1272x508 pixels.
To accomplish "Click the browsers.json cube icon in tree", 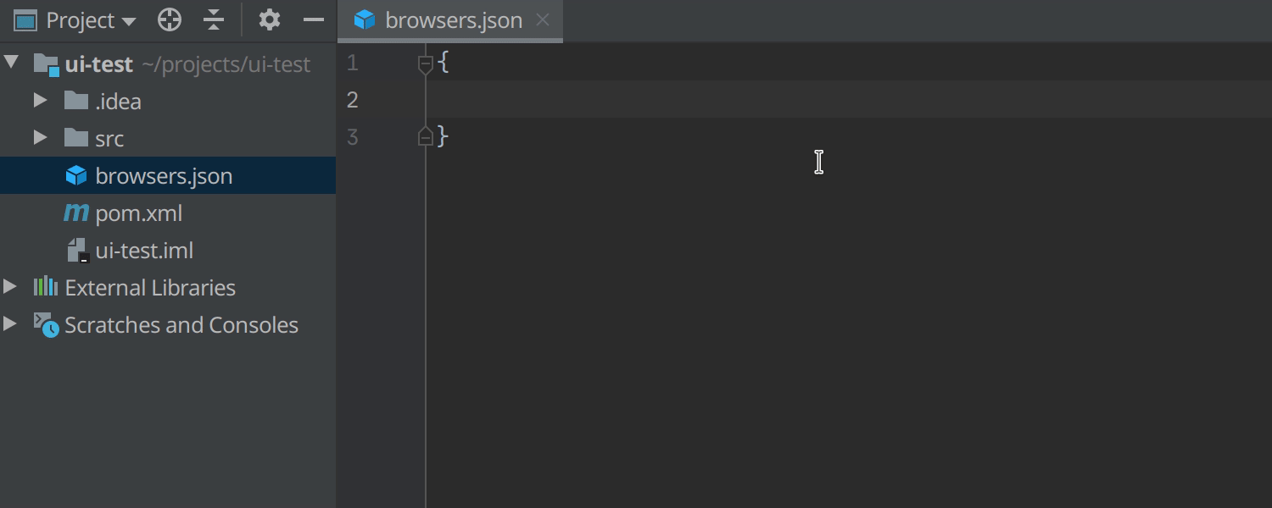I will pyautogui.click(x=76, y=175).
